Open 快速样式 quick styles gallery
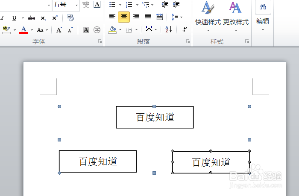The image size is (299, 196). (208, 17)
